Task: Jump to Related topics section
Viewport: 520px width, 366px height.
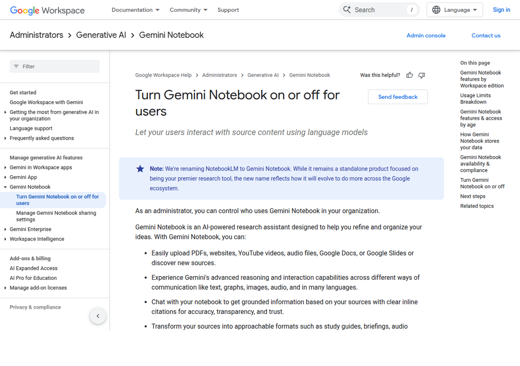Action: tap(477, 206)
